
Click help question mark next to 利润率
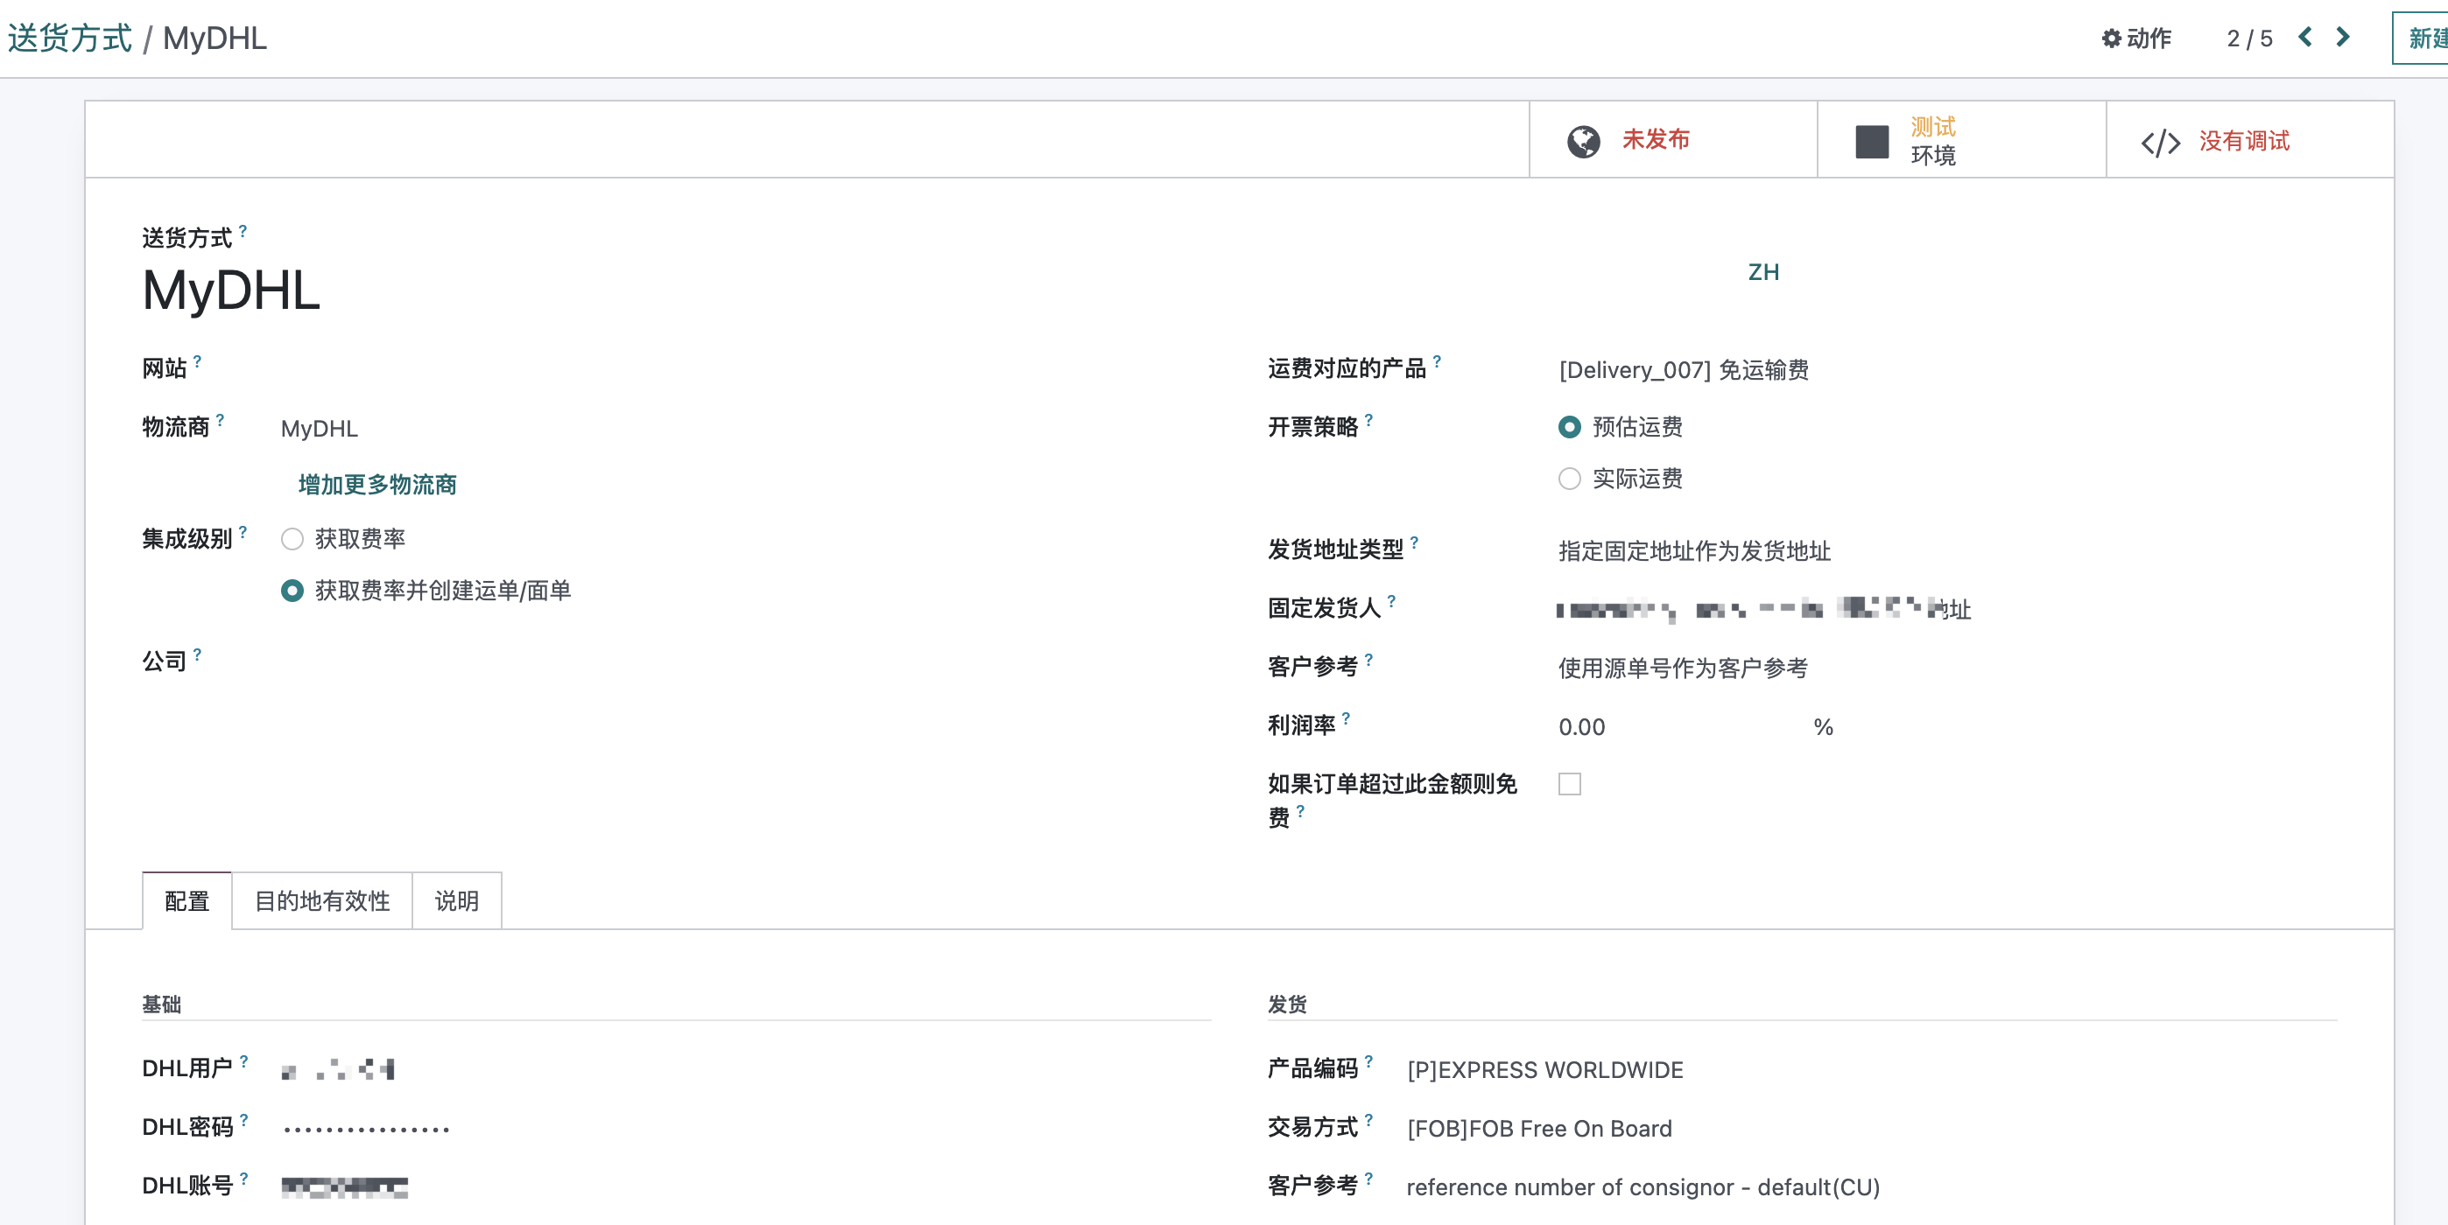[x=1346, y=717]
